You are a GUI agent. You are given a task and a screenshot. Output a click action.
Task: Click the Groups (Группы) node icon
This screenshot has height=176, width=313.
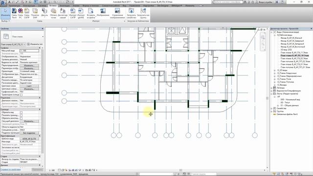tap(274, 111)
